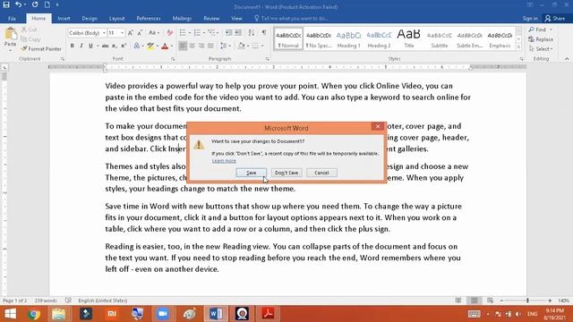Image resolution: width=573 pixels, height=322 pixels.
Task: Apply the yellow text highlight color
Action: click(150, 46)
